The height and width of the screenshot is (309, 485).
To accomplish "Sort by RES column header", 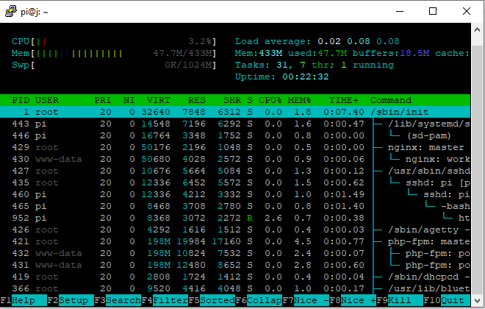I will (197, 100).
